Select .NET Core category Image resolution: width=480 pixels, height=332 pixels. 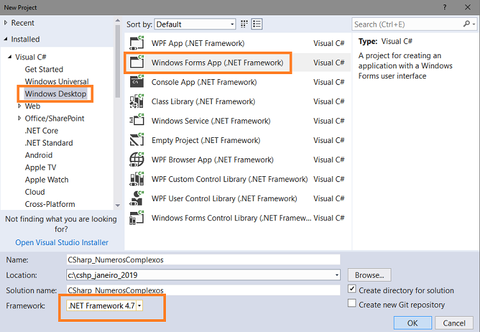[x=41, y=130]
